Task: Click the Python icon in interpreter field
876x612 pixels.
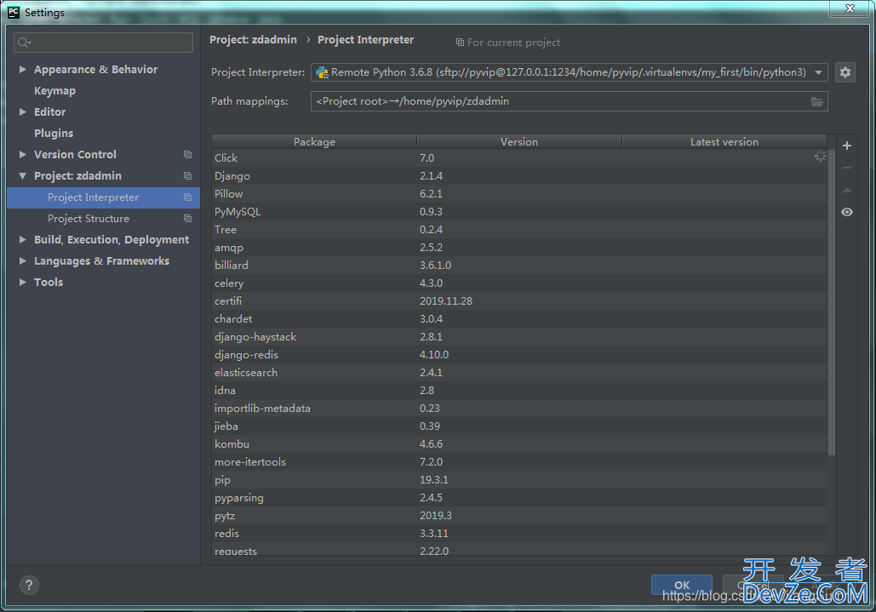Action: 322,72
